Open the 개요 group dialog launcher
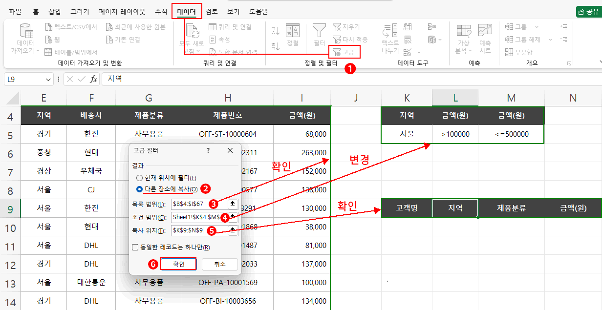602x310 pixels. (x=569, y=63)
